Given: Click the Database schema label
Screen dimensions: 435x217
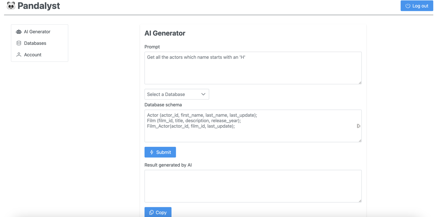Looking at the screenshot, I should tap(163, 105).
